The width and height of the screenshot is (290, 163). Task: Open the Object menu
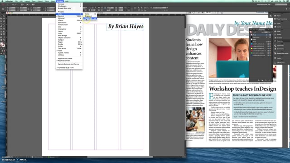click(40, 1)
